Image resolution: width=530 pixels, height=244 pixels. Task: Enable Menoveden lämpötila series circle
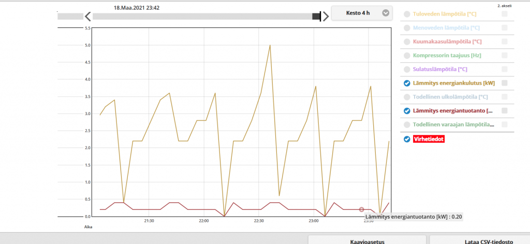coord(407,28)
